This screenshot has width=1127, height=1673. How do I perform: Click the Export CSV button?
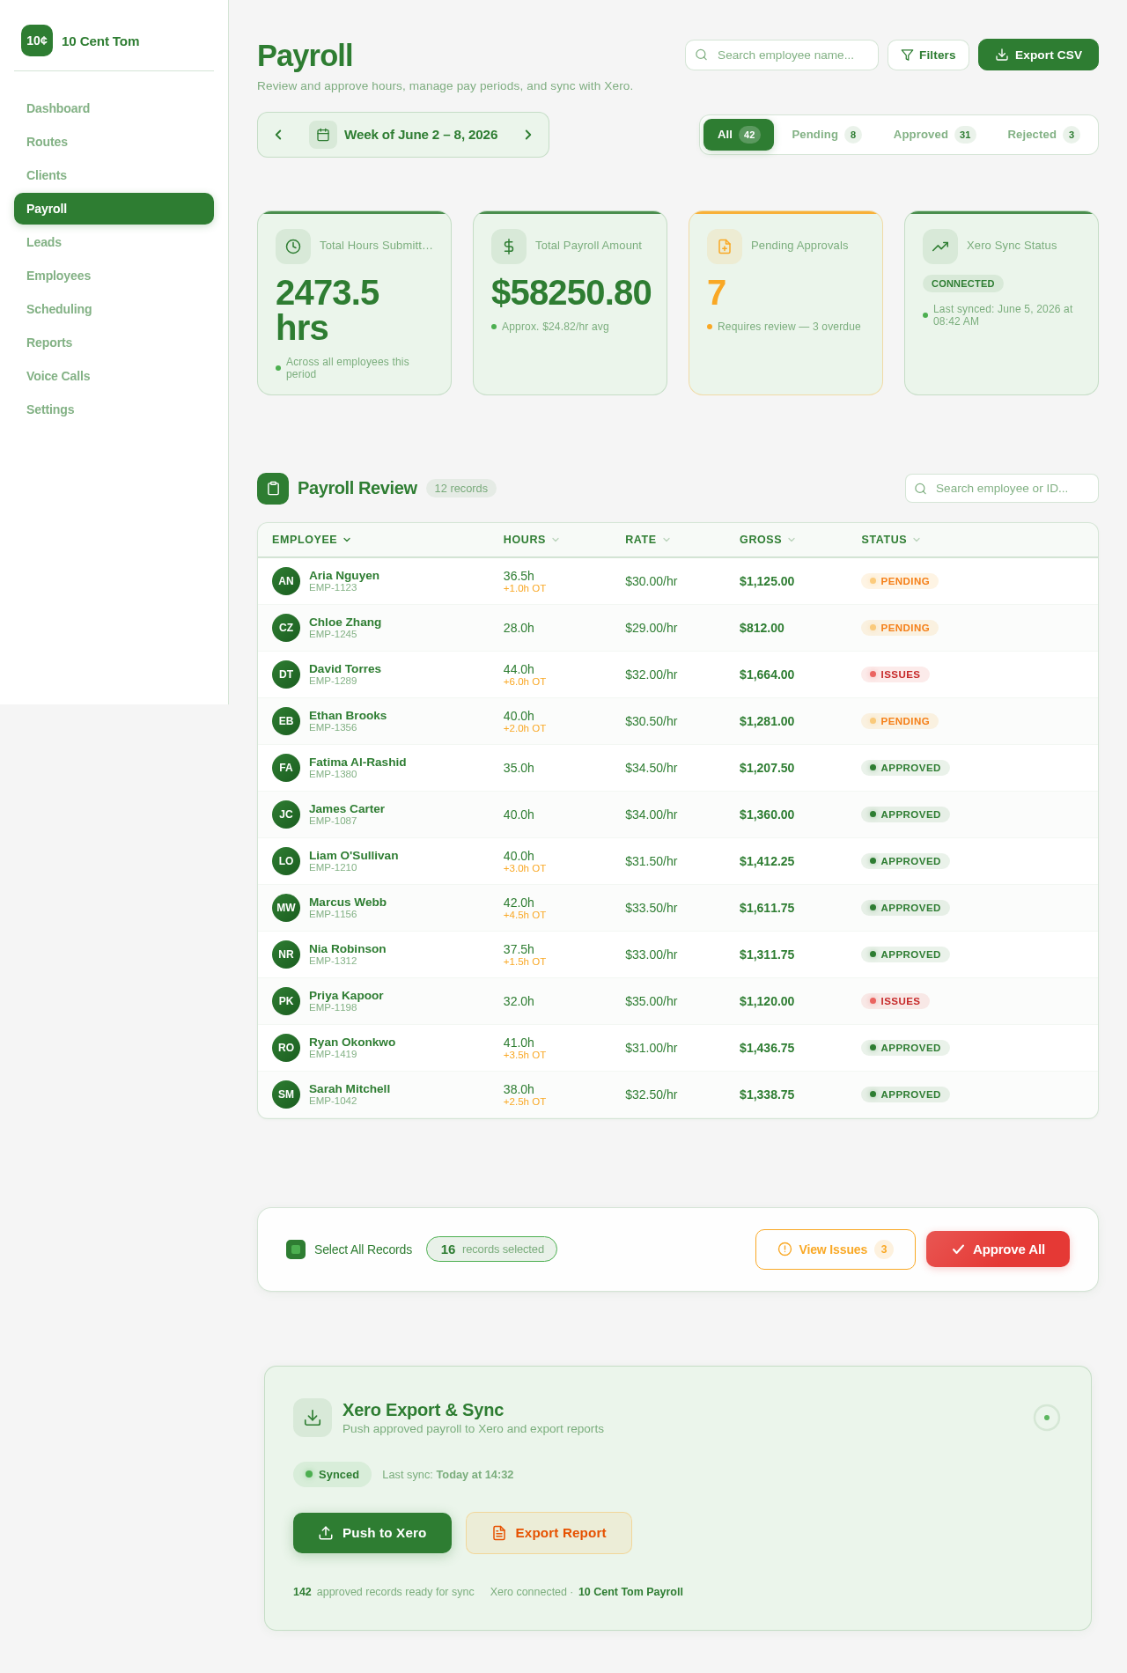click(1038, 55)
